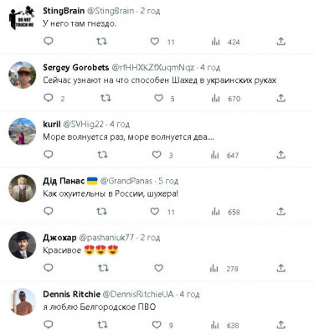Retweet Sergey Gorobets's post

(106, 98)
